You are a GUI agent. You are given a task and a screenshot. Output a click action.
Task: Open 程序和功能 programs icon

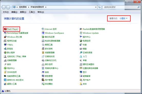tap(5, 41)
